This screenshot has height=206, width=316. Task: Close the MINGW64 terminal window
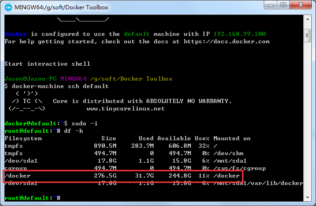[301, 5]
